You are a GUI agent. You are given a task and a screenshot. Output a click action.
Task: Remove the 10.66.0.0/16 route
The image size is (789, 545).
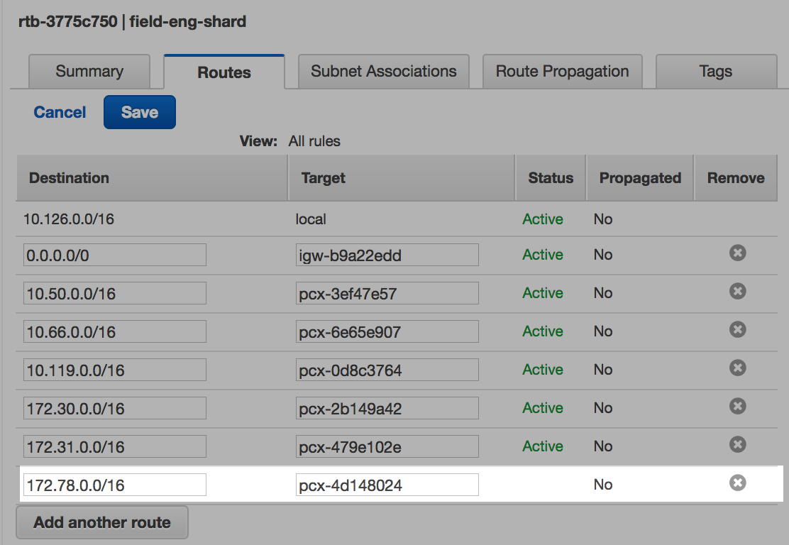point(737,329)
